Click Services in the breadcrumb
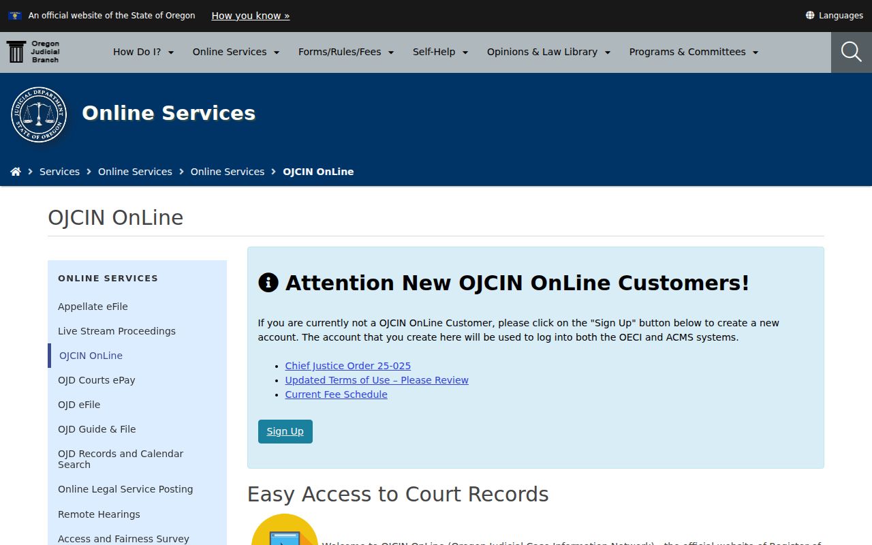The height and width of the screenshot is (545, 872). (59, 172)
